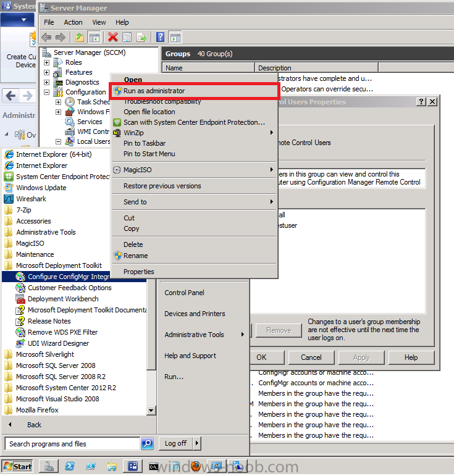Open Control Panel from Start menu

(x=184, y=293)
